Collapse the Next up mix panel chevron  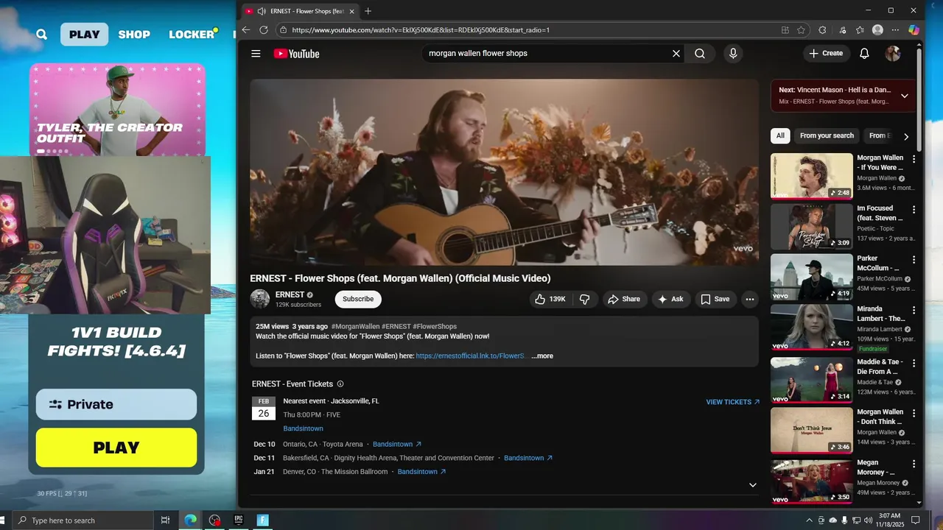click(x=905, y=96)
